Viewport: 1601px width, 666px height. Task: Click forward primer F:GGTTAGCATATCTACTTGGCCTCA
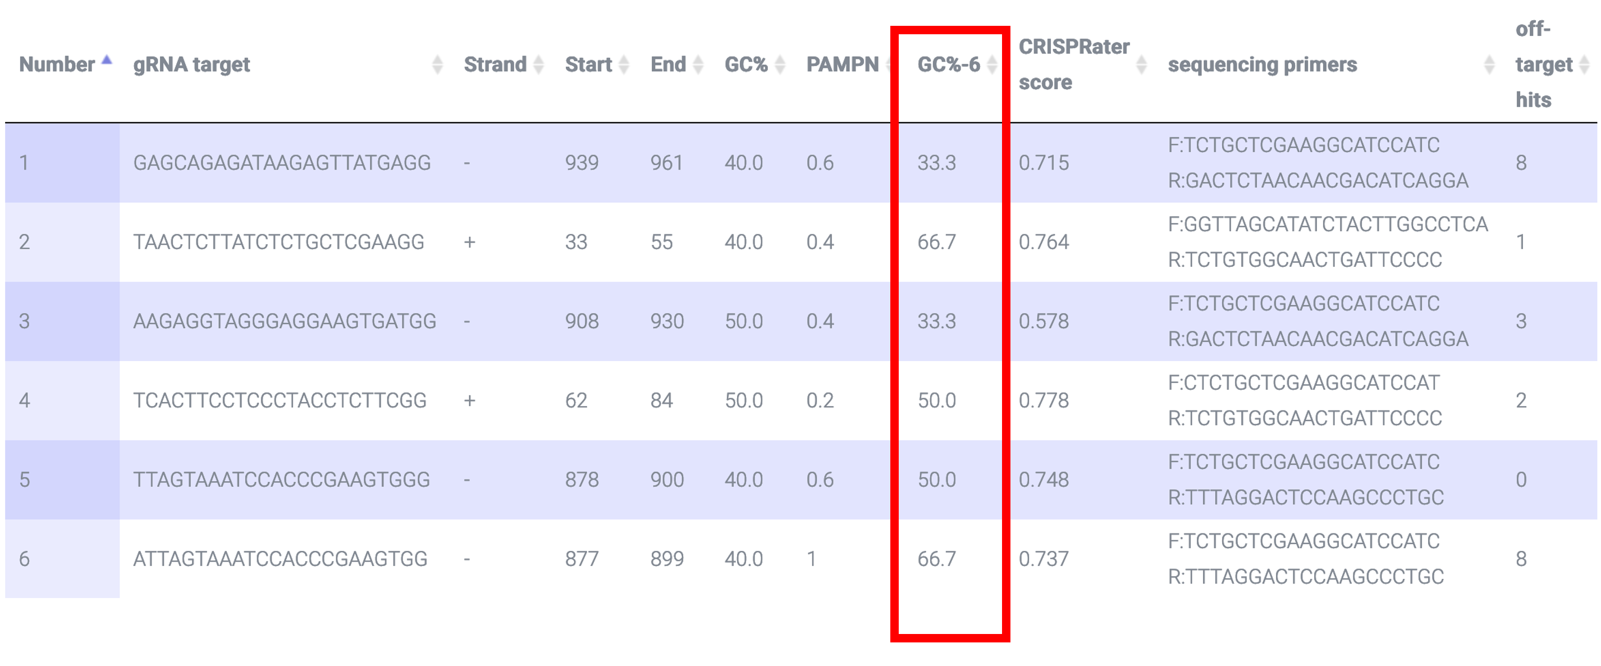coord(1328,224)
